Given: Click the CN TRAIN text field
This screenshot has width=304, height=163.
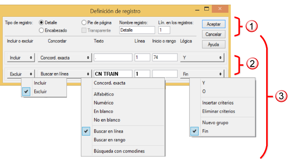Looking at the screenshot, I should [113, 73].
